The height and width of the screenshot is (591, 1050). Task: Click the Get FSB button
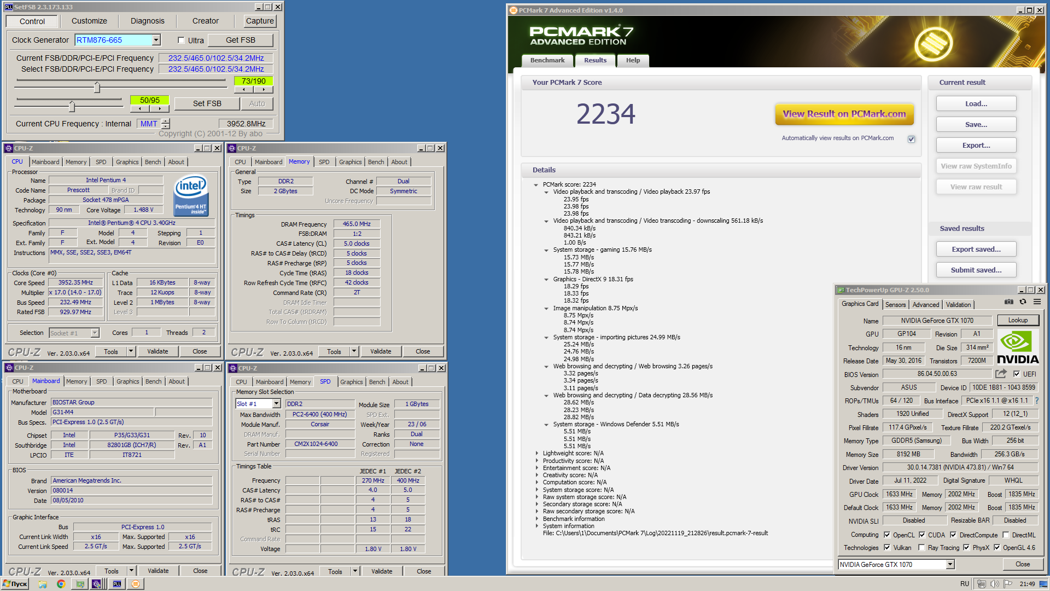click(241, 40)
